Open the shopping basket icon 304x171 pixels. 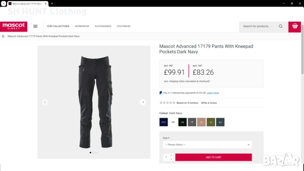pos(294,26)
